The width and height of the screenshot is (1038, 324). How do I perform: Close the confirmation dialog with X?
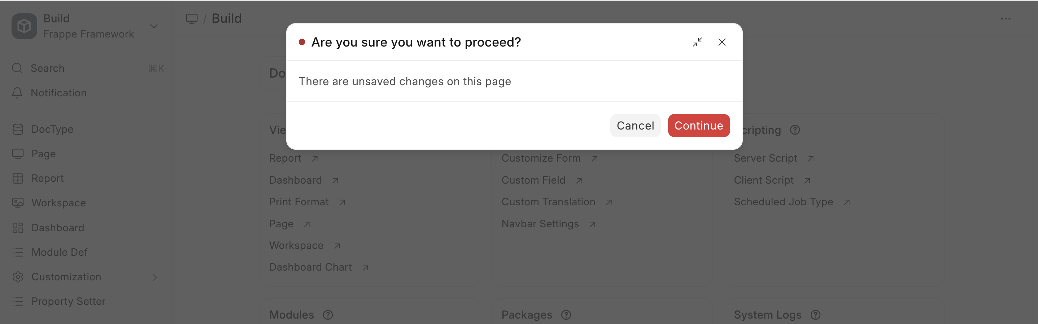[x=722, y=42]
